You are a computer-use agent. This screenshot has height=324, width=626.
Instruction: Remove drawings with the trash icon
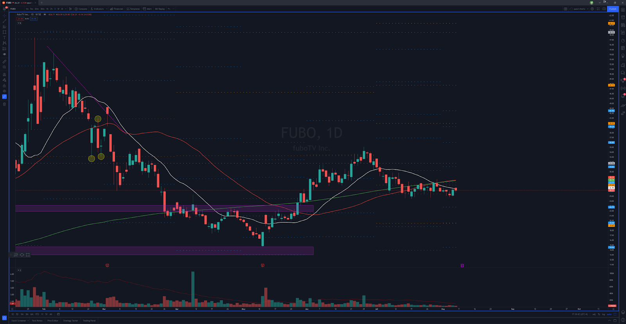[4, 104]
